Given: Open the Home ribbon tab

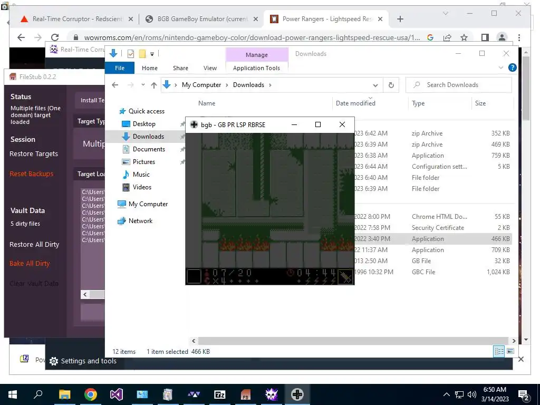Looking at the screenshot, I should 149,68.
